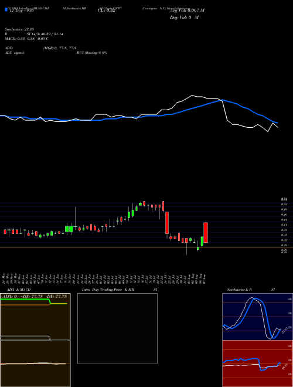Click the long red candlestick after the price peak
This screenshot has height=387, width=293.
pyautogui.click(x=167, y=223)
